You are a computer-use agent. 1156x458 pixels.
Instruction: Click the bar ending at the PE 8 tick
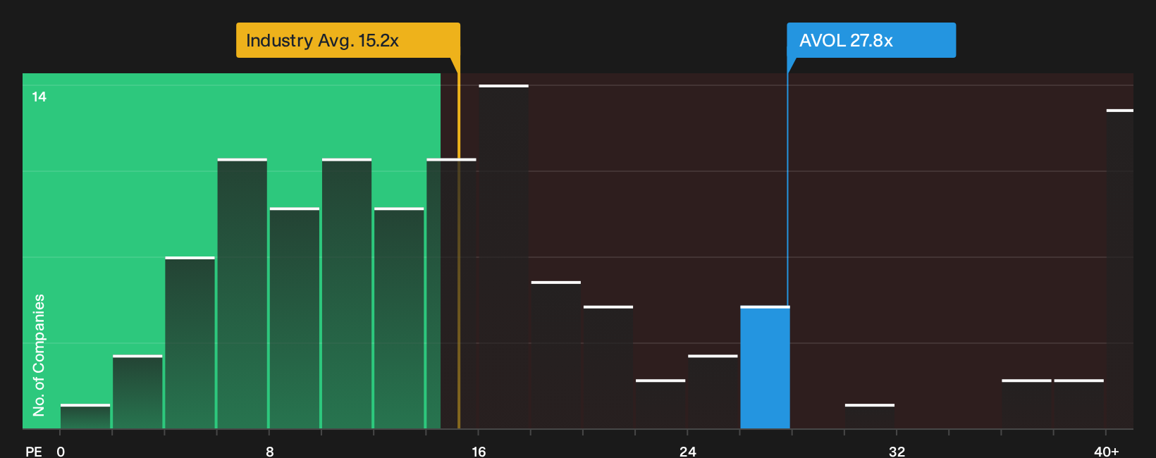pos(242,294)
